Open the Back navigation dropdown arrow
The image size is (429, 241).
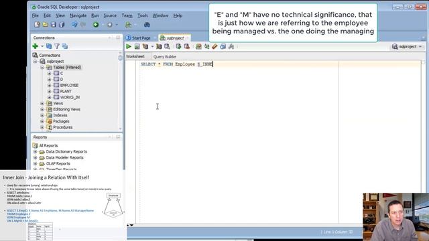click(103, 25)
